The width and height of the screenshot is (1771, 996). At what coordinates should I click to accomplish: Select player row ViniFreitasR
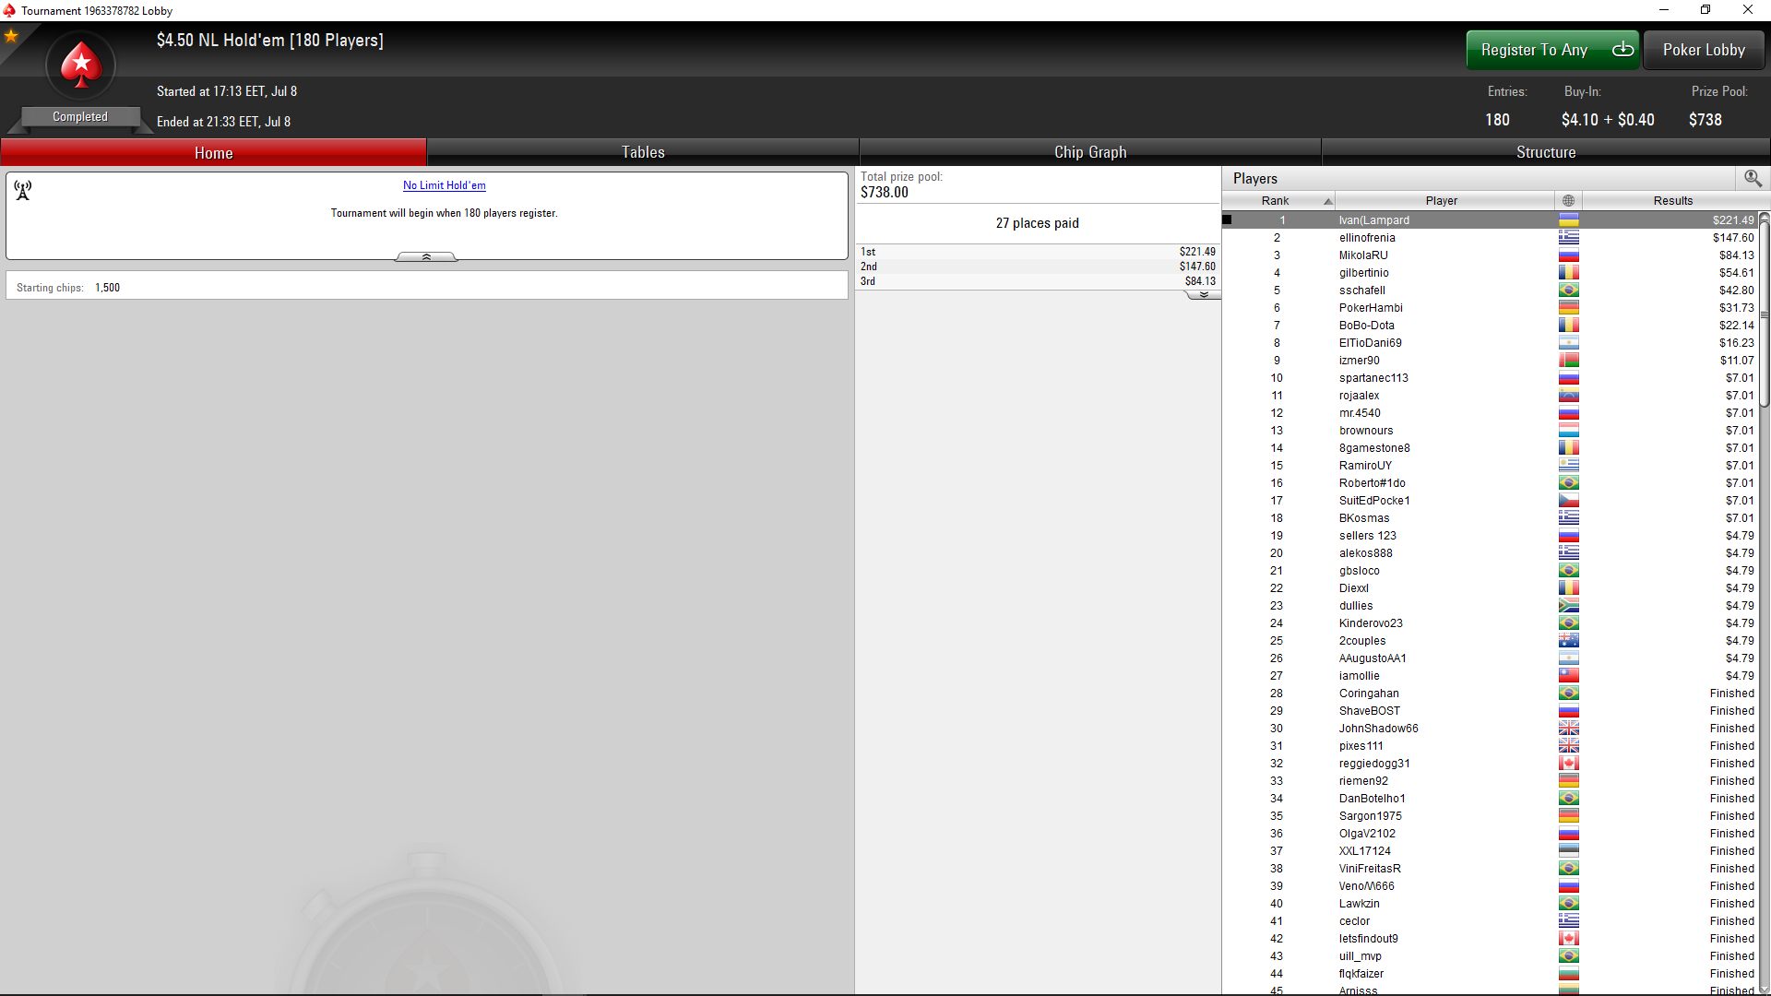pos(1491,869)
